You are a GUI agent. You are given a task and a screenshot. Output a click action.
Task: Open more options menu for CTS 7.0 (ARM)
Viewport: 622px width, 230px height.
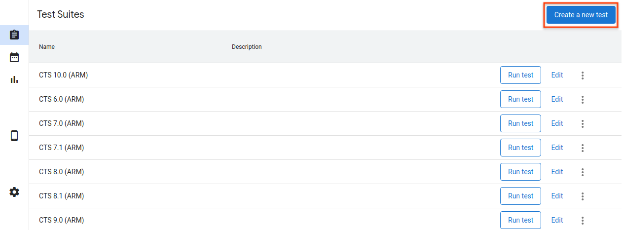click(583, 124)
